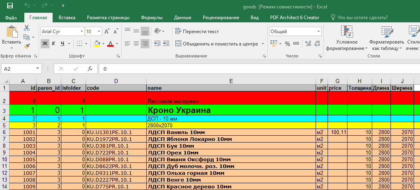Click the Cut scissors icon

tap(27, 28)
